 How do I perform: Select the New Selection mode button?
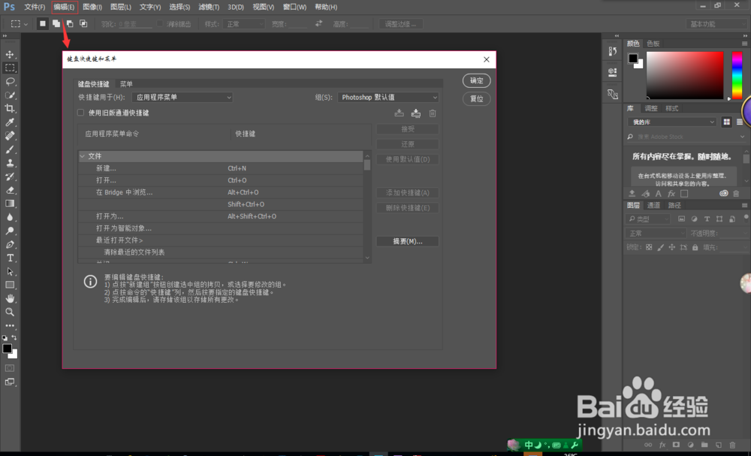click(43, 23)
